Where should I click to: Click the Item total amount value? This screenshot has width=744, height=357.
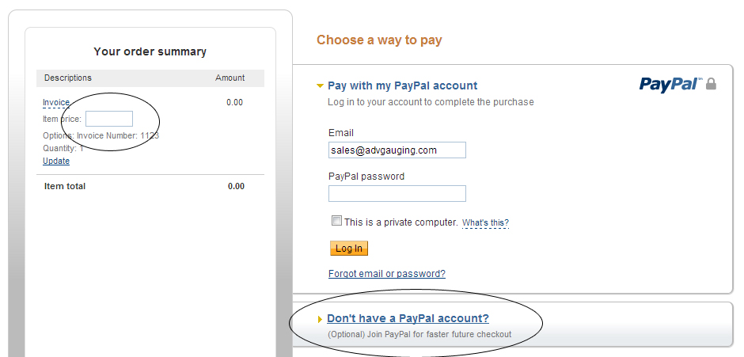[x=237, y=186]
